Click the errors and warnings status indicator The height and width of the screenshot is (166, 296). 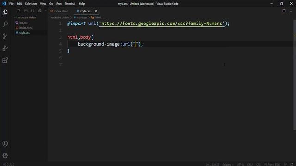[9, 165]
